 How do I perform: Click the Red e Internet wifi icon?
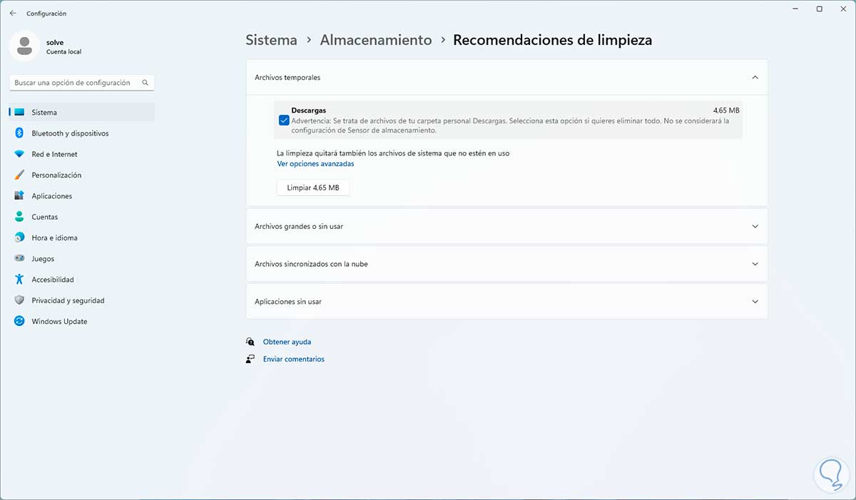[19, 154]
